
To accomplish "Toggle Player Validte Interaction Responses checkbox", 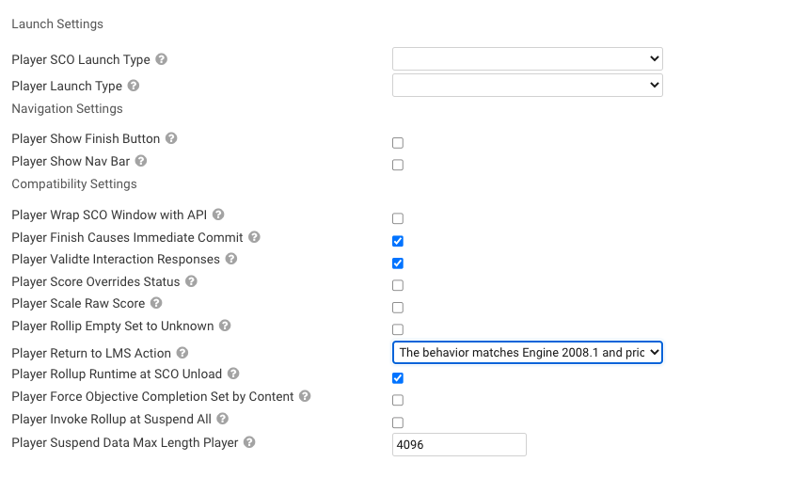I will click(x=398, y=263).
